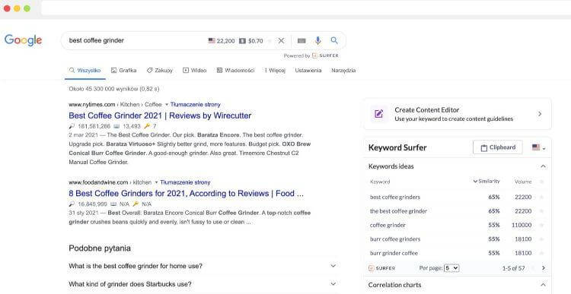
Task: Switch to the Wideo tab
Action: [194, 71]
